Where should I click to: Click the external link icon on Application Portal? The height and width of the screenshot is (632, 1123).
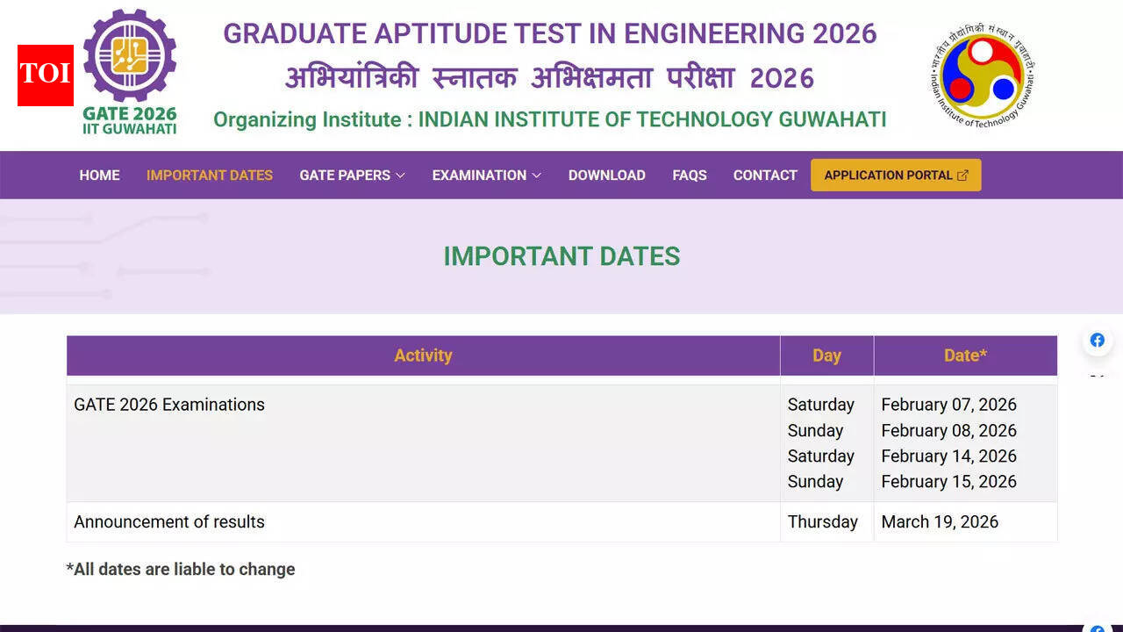pyautogui.click(x=962, y=176)
